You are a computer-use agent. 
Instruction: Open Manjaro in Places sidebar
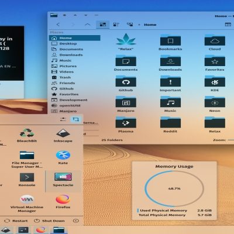pos(75,111)
